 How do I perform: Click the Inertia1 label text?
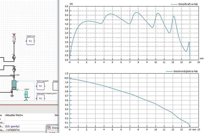point(27,89)
